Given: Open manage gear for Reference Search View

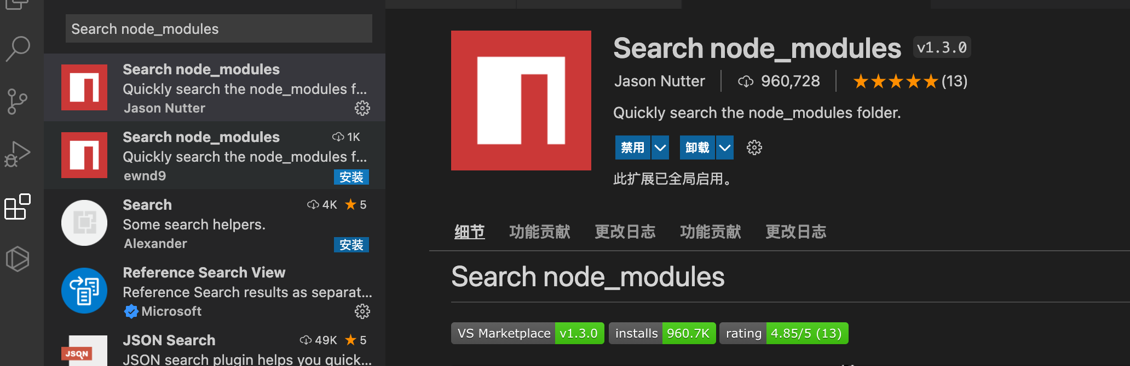Looking at the screenshot, I should pyautogui.click(x=362, y=311).
